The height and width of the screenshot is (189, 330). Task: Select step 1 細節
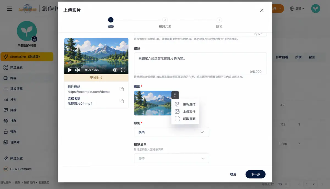pos(111,23)
